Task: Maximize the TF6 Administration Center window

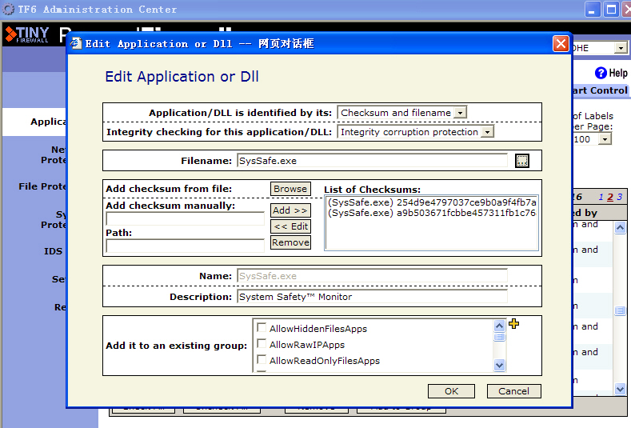Action: point(611,10)
